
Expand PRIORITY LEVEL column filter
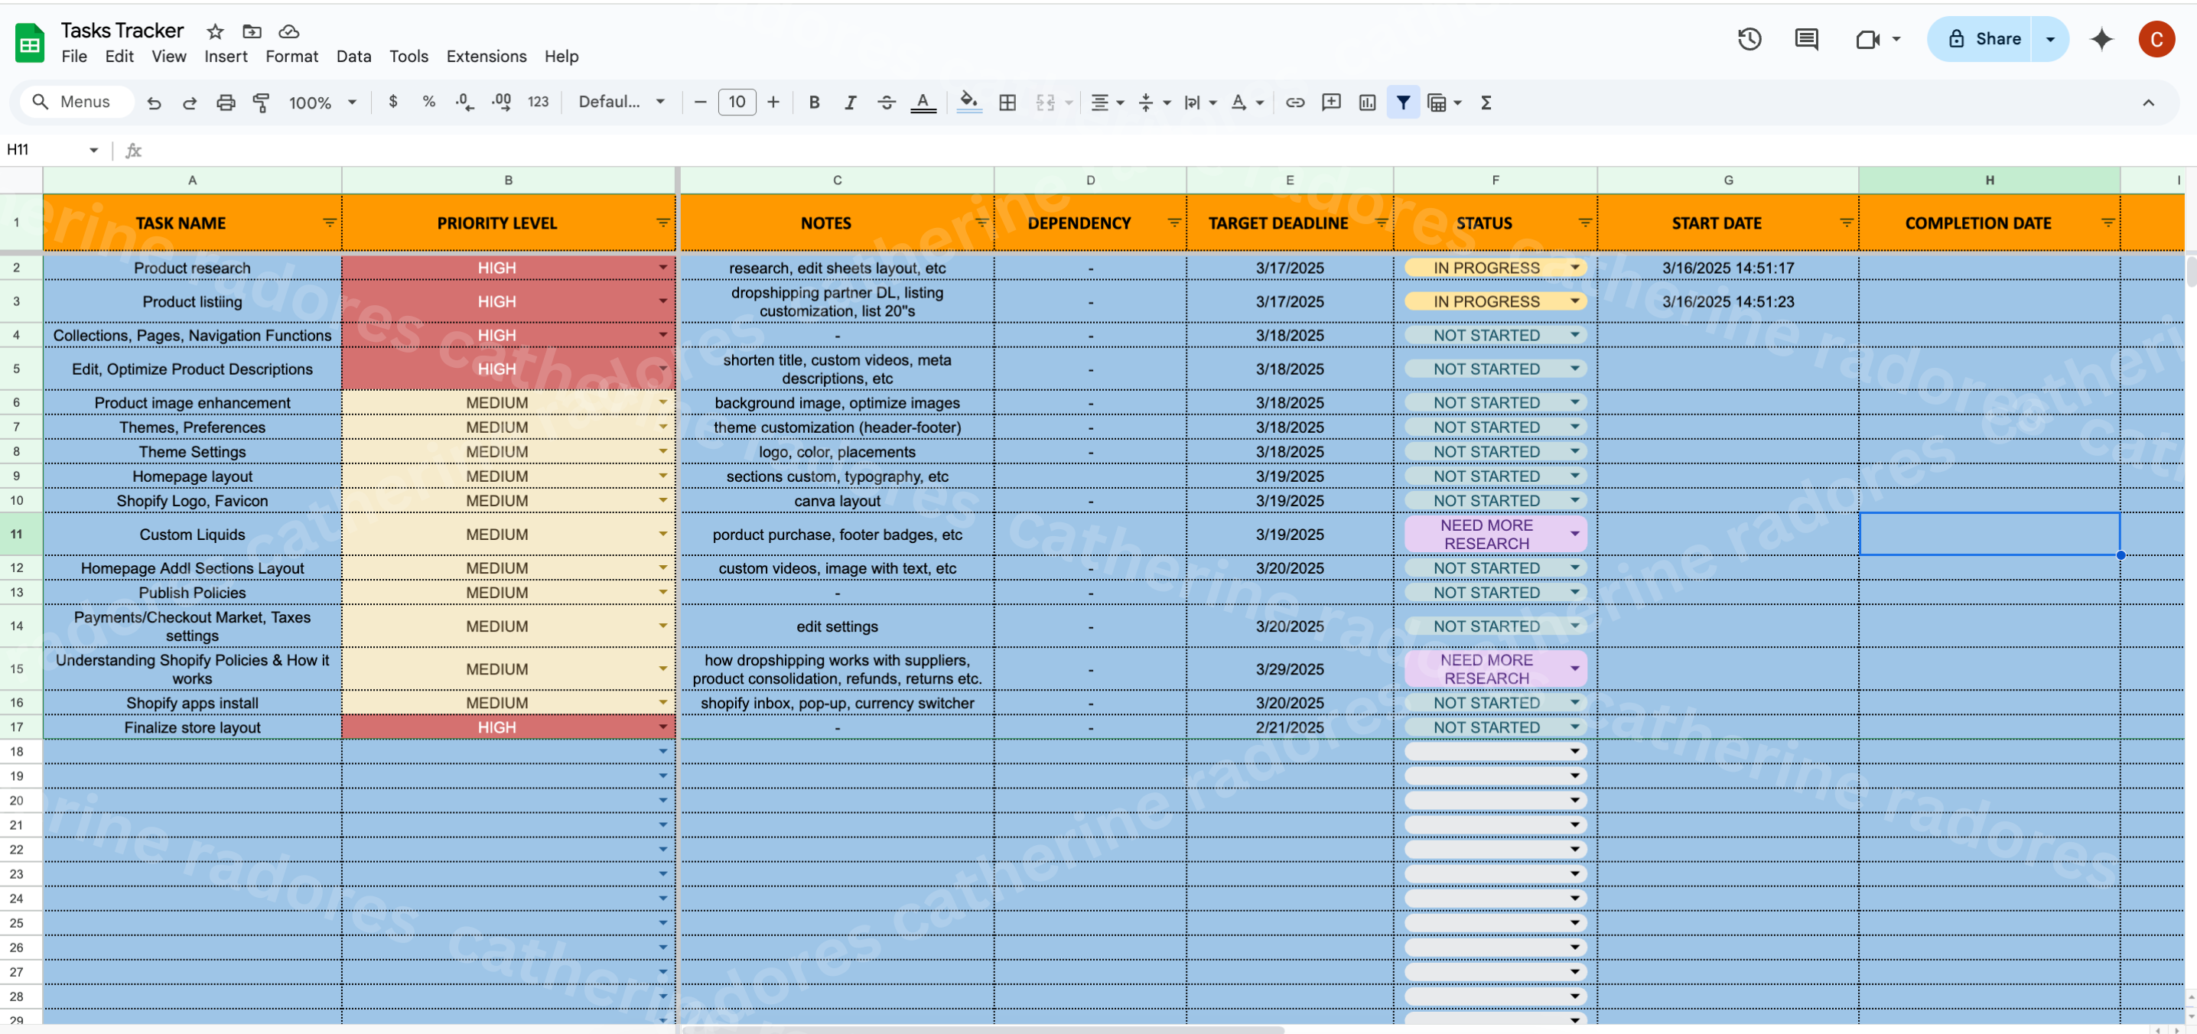pos(662,223)
